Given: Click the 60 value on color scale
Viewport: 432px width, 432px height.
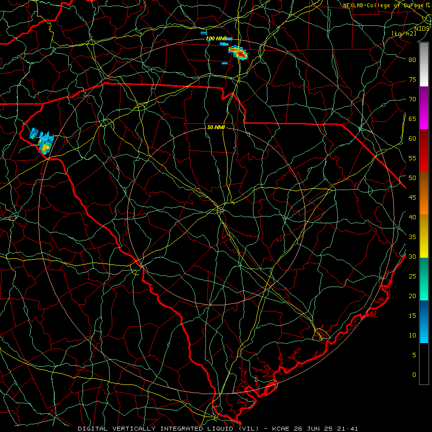Looking at the screenshot, I should (412, 139).
